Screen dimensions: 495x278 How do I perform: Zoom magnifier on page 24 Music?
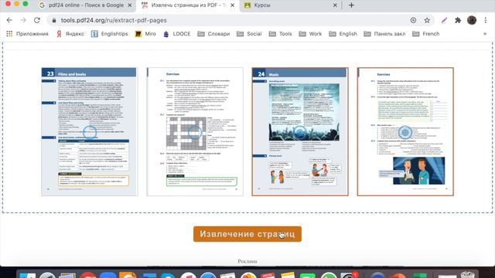click(300, 132)
